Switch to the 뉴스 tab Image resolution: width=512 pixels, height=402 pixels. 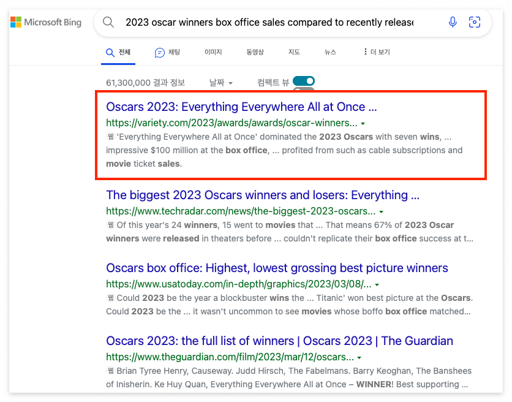330,52
